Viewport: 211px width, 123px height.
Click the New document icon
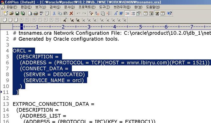(6, 13)
